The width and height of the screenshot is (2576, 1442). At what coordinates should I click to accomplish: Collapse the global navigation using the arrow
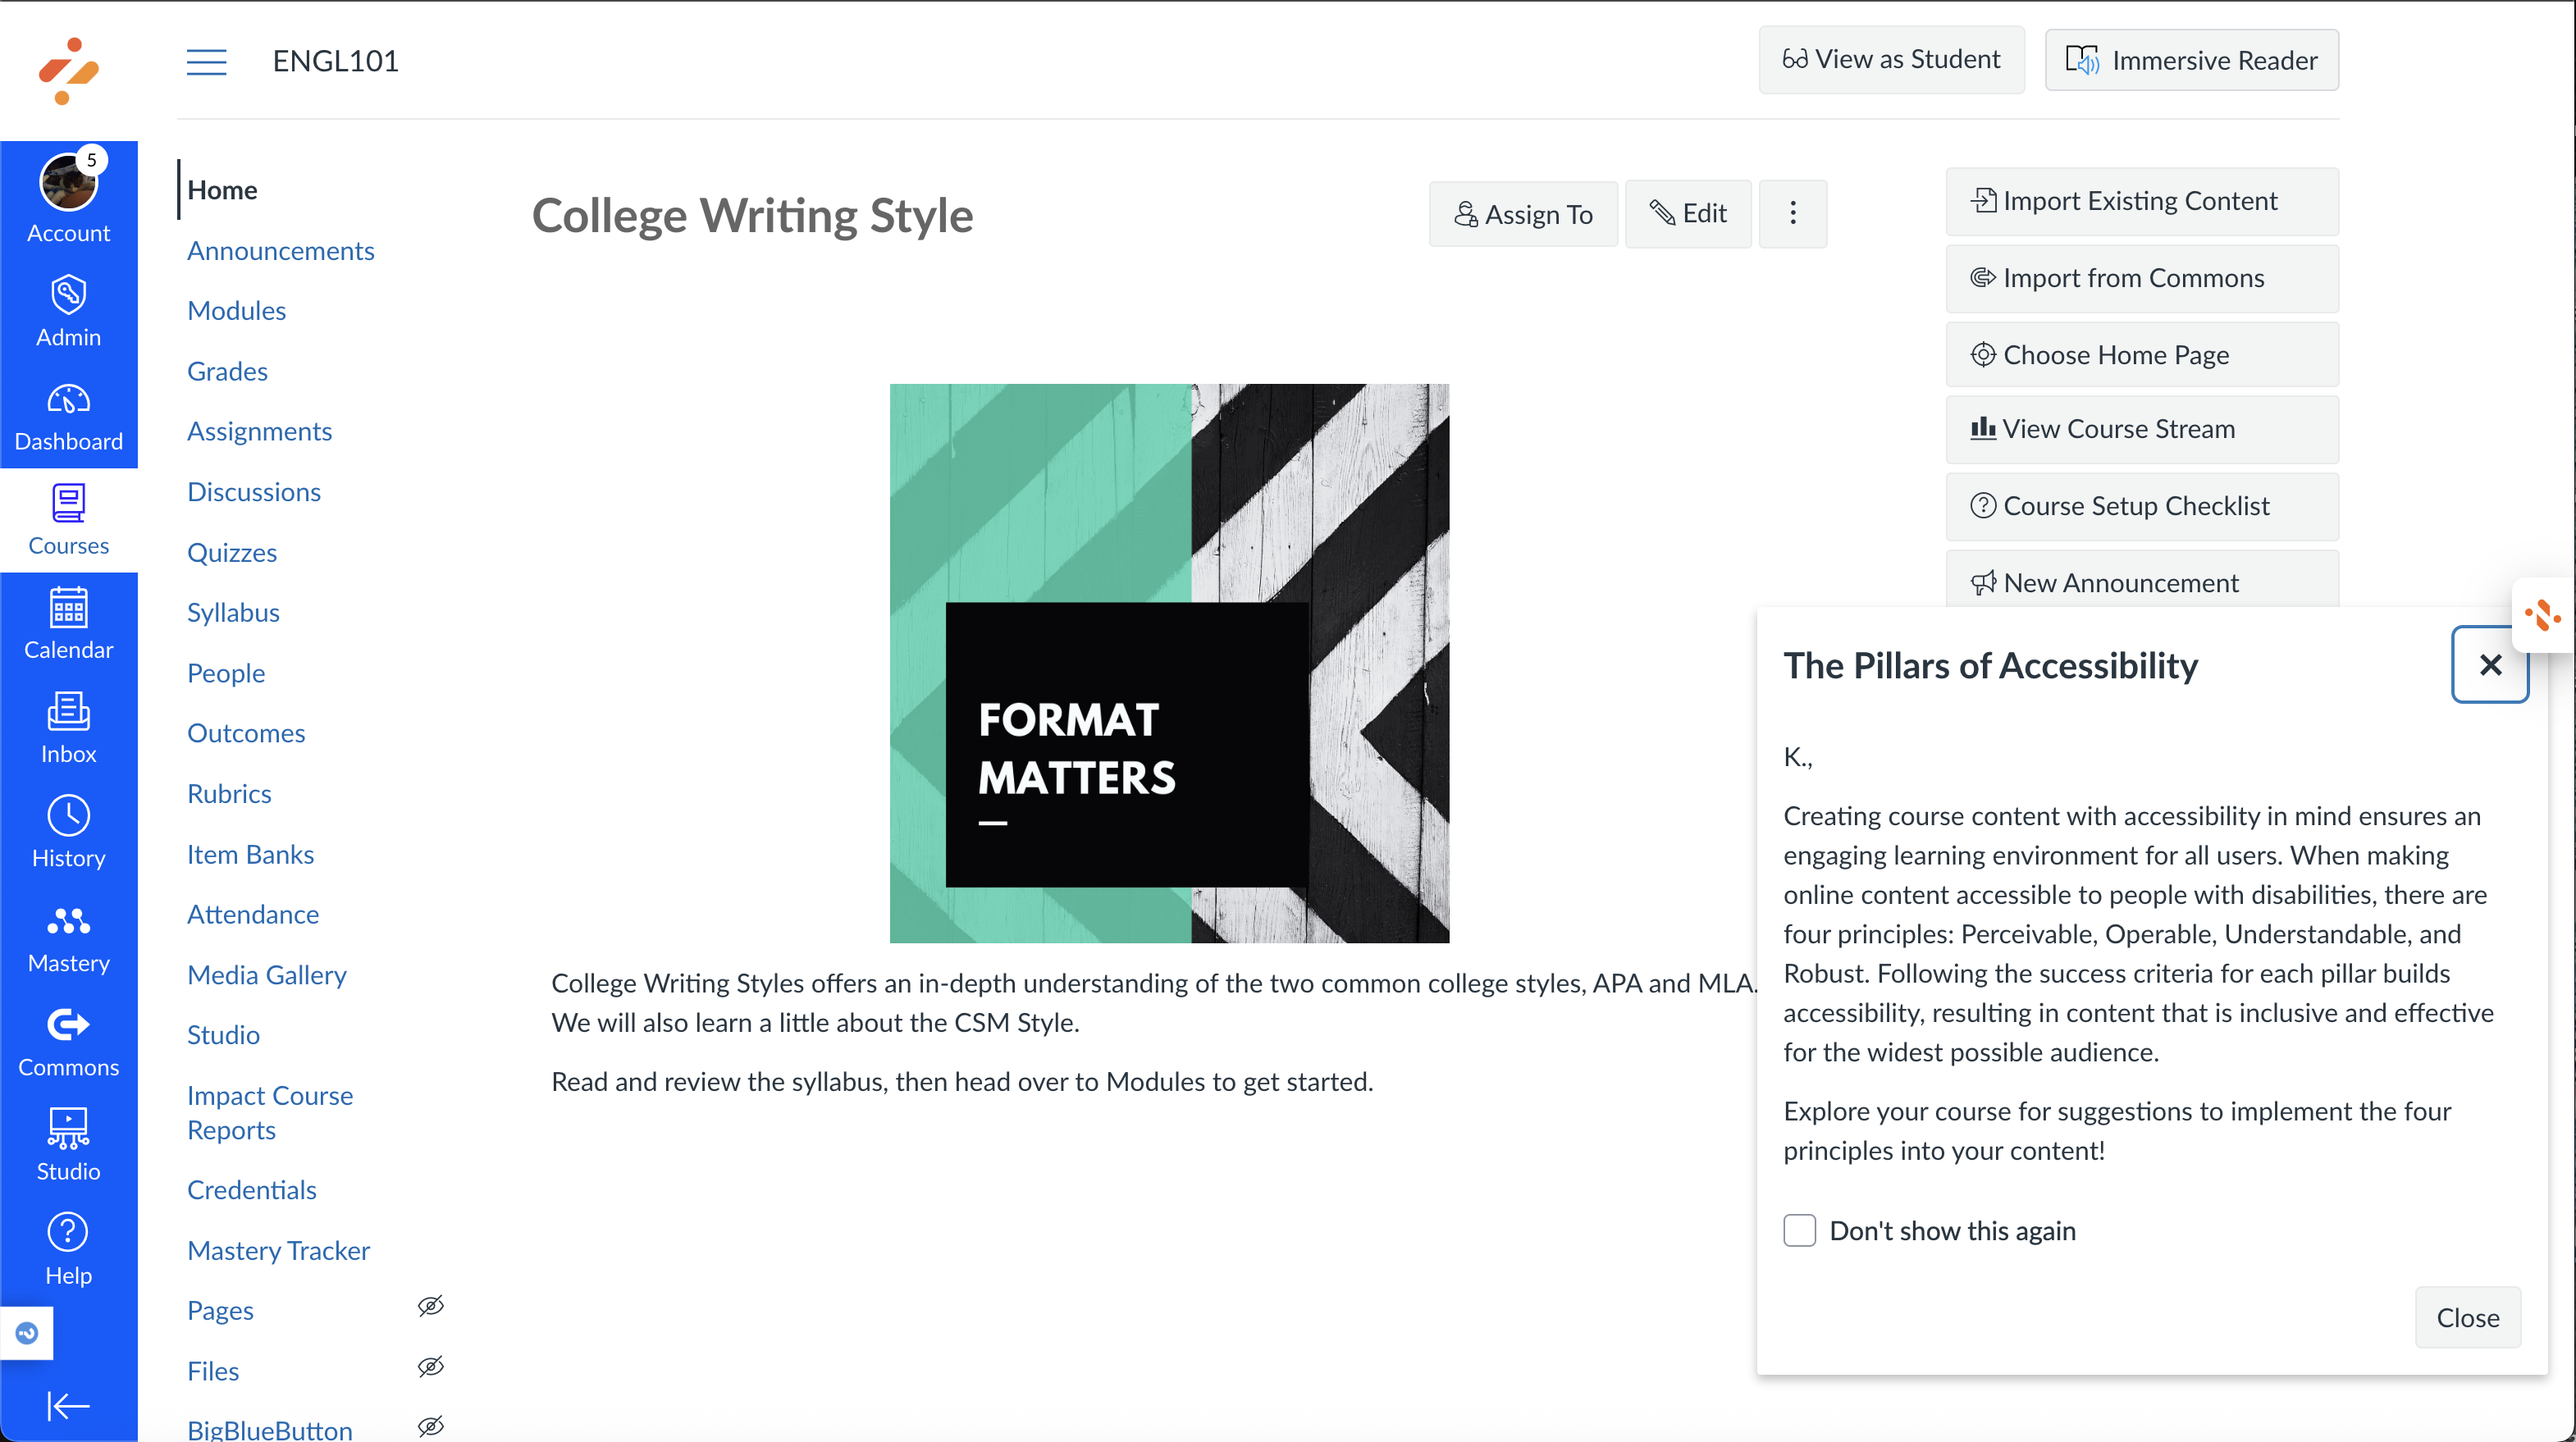68,1406
